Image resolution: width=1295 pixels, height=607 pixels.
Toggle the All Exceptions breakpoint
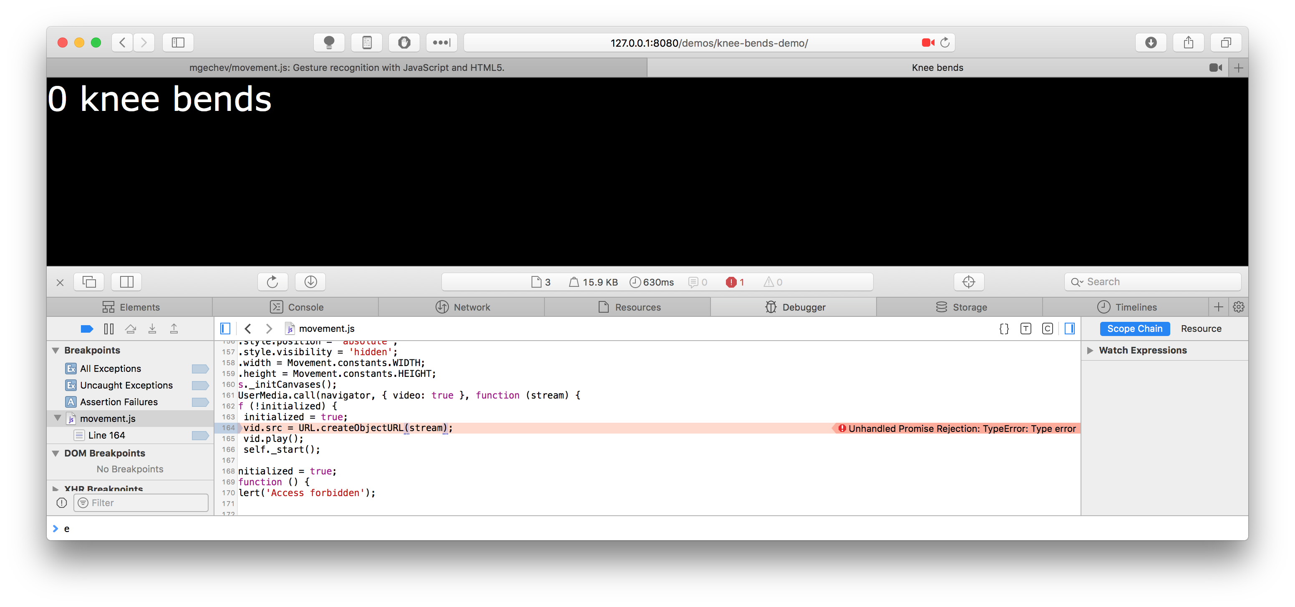[200, 368]
